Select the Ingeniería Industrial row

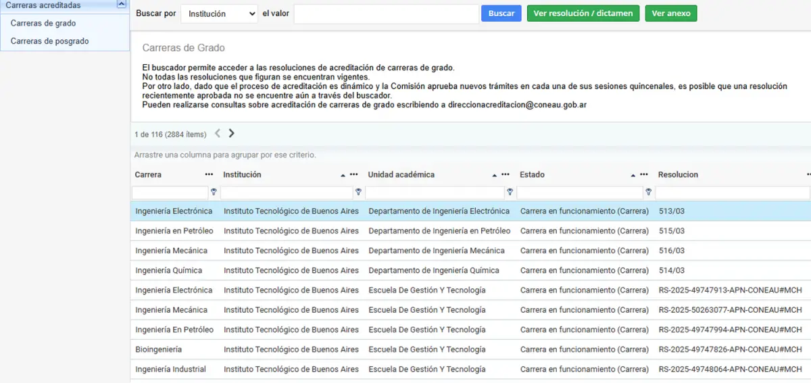pos(470,369)
